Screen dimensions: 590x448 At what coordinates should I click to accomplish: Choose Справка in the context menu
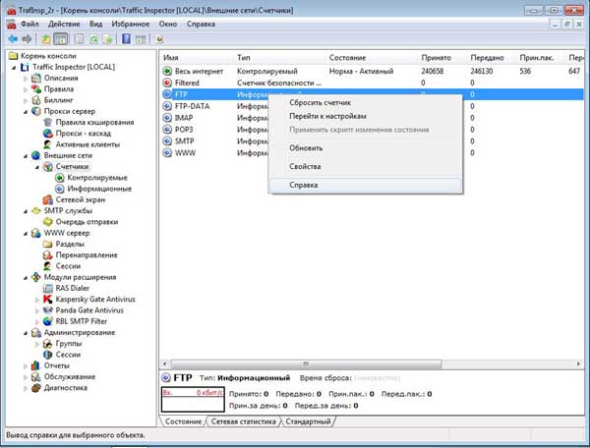[x=365, y=185]
